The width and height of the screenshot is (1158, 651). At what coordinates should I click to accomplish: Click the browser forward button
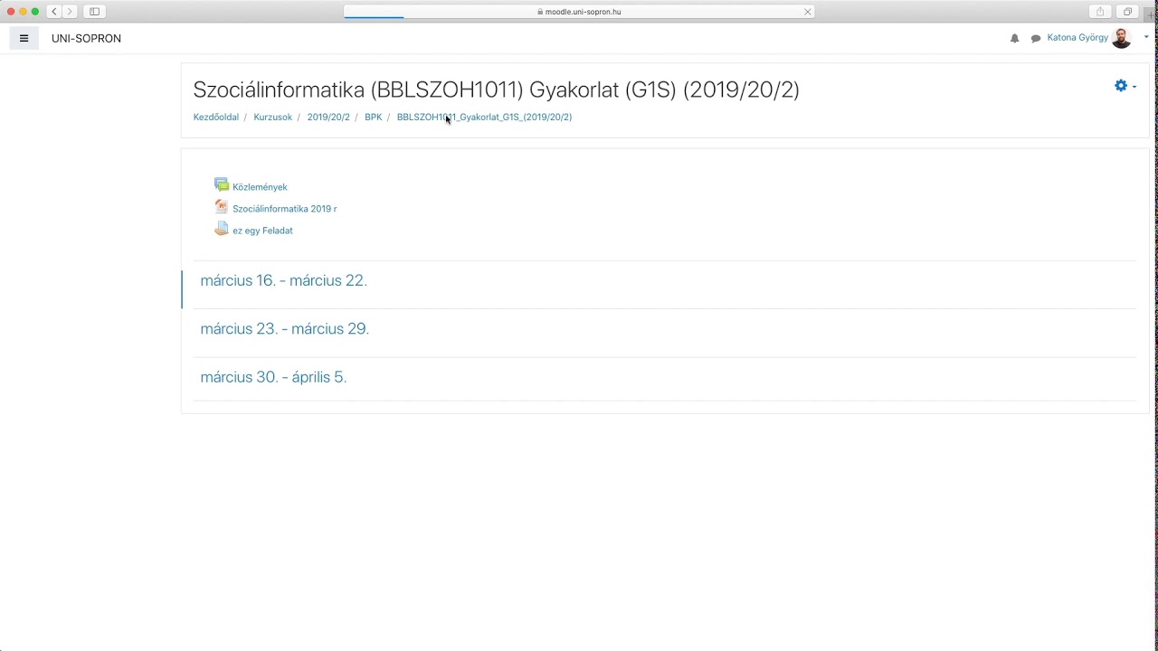70,12
